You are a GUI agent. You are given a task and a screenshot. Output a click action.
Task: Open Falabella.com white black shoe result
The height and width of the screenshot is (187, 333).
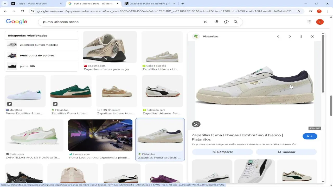[163, 91]
